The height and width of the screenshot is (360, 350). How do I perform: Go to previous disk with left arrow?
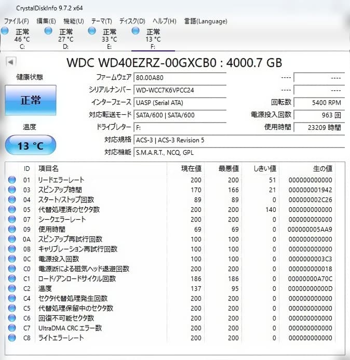tap(11, 62)
